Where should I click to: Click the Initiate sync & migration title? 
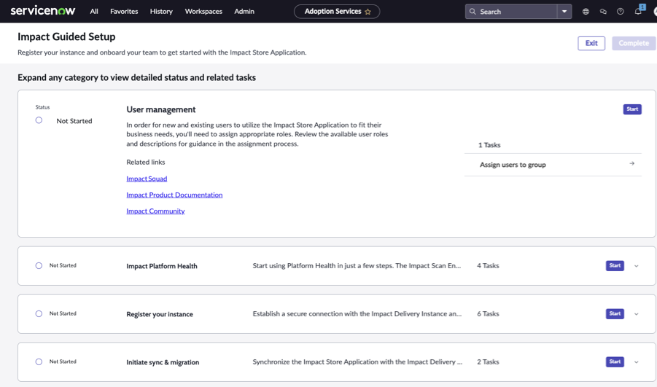coord(163,363)
